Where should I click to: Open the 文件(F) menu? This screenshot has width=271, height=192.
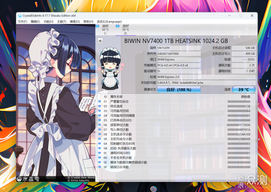(x=23, y=22)
